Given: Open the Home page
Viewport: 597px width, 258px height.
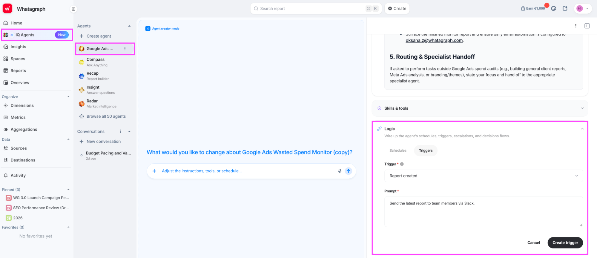Looking at the screenshot, I should point(16,23).
